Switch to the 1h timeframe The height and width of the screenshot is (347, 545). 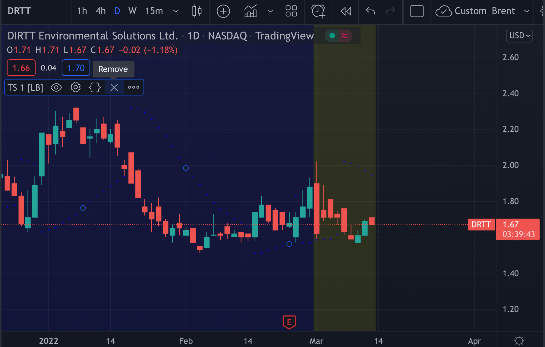tap(82, 11)
